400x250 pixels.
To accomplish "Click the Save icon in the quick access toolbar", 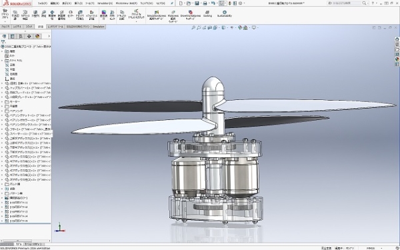I will point(197,3).
